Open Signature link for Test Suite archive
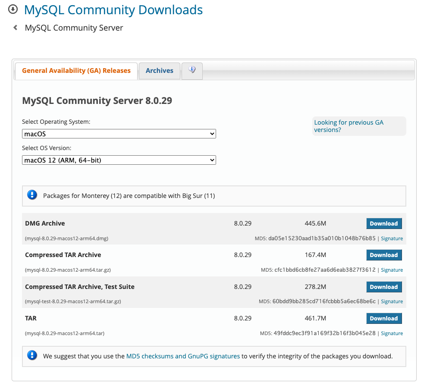Screen dimensions: 427x389 pyautogui.click(x=392, y=301)
